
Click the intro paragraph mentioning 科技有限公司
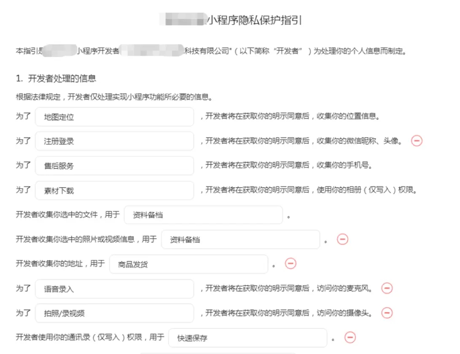(x=211, y=51)
